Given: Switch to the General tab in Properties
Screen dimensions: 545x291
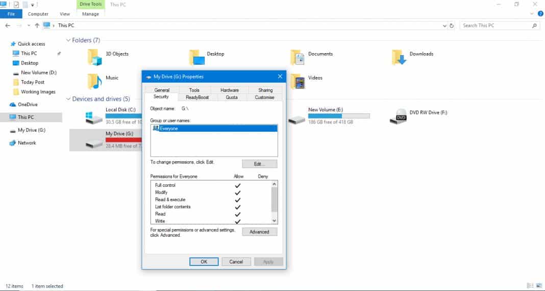Looking at the screenshot, I should [162, 90].
